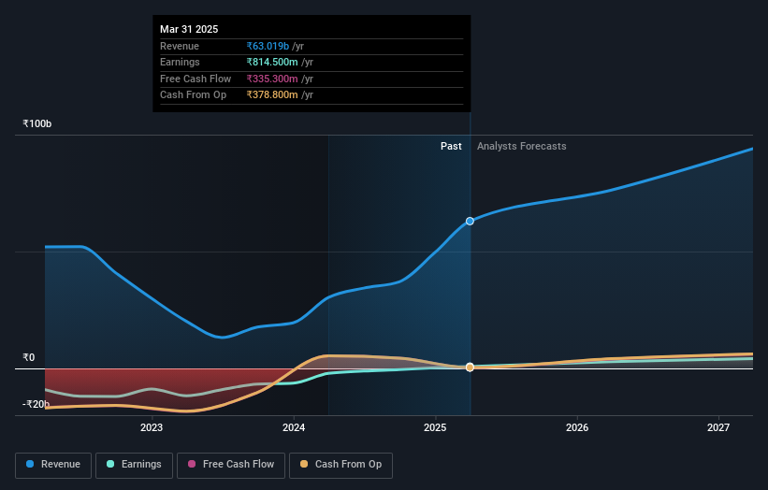Click the 2023 x-axis label
The image size is (768, 490).
[x=152, y=427]
